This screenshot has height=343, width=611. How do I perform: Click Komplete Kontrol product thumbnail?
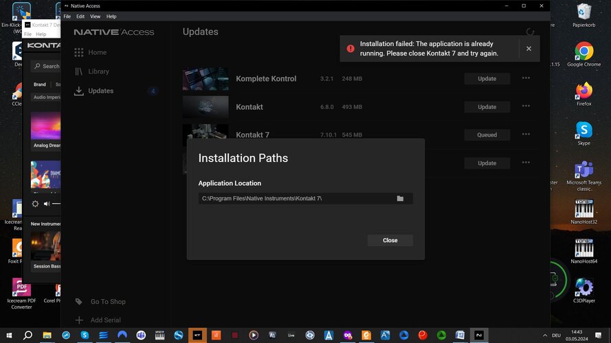coord(205,79)
